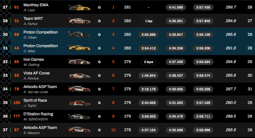Click the Team WRT car thumbnail
Image resolution: width=255 pixels, height=138 pixels.
pos(79,21)
